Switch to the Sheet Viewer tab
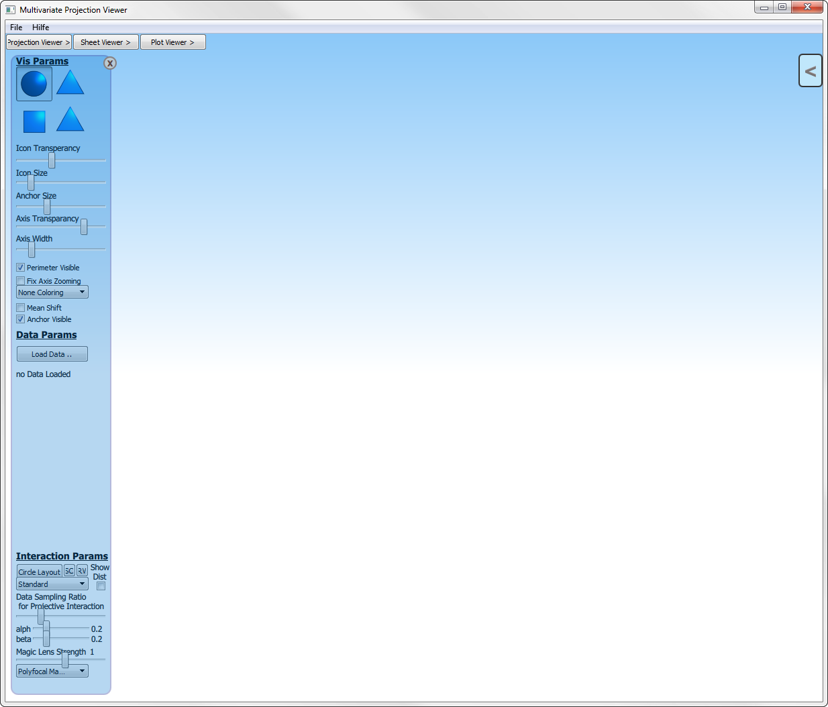Image resolution: width=828 pixels, height=707 pixels. (x=105, y=42)
